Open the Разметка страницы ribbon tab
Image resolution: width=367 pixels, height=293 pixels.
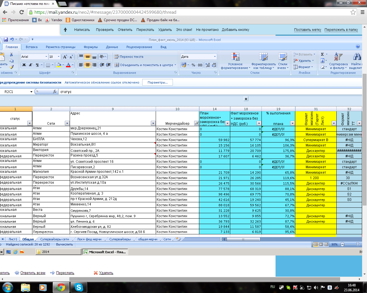coord(60,47)
